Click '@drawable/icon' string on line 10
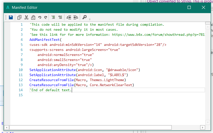This screenshot has height=133, width=213. [122, 70]
